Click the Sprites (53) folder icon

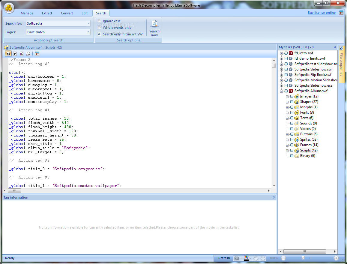click(x=297, y=139)
